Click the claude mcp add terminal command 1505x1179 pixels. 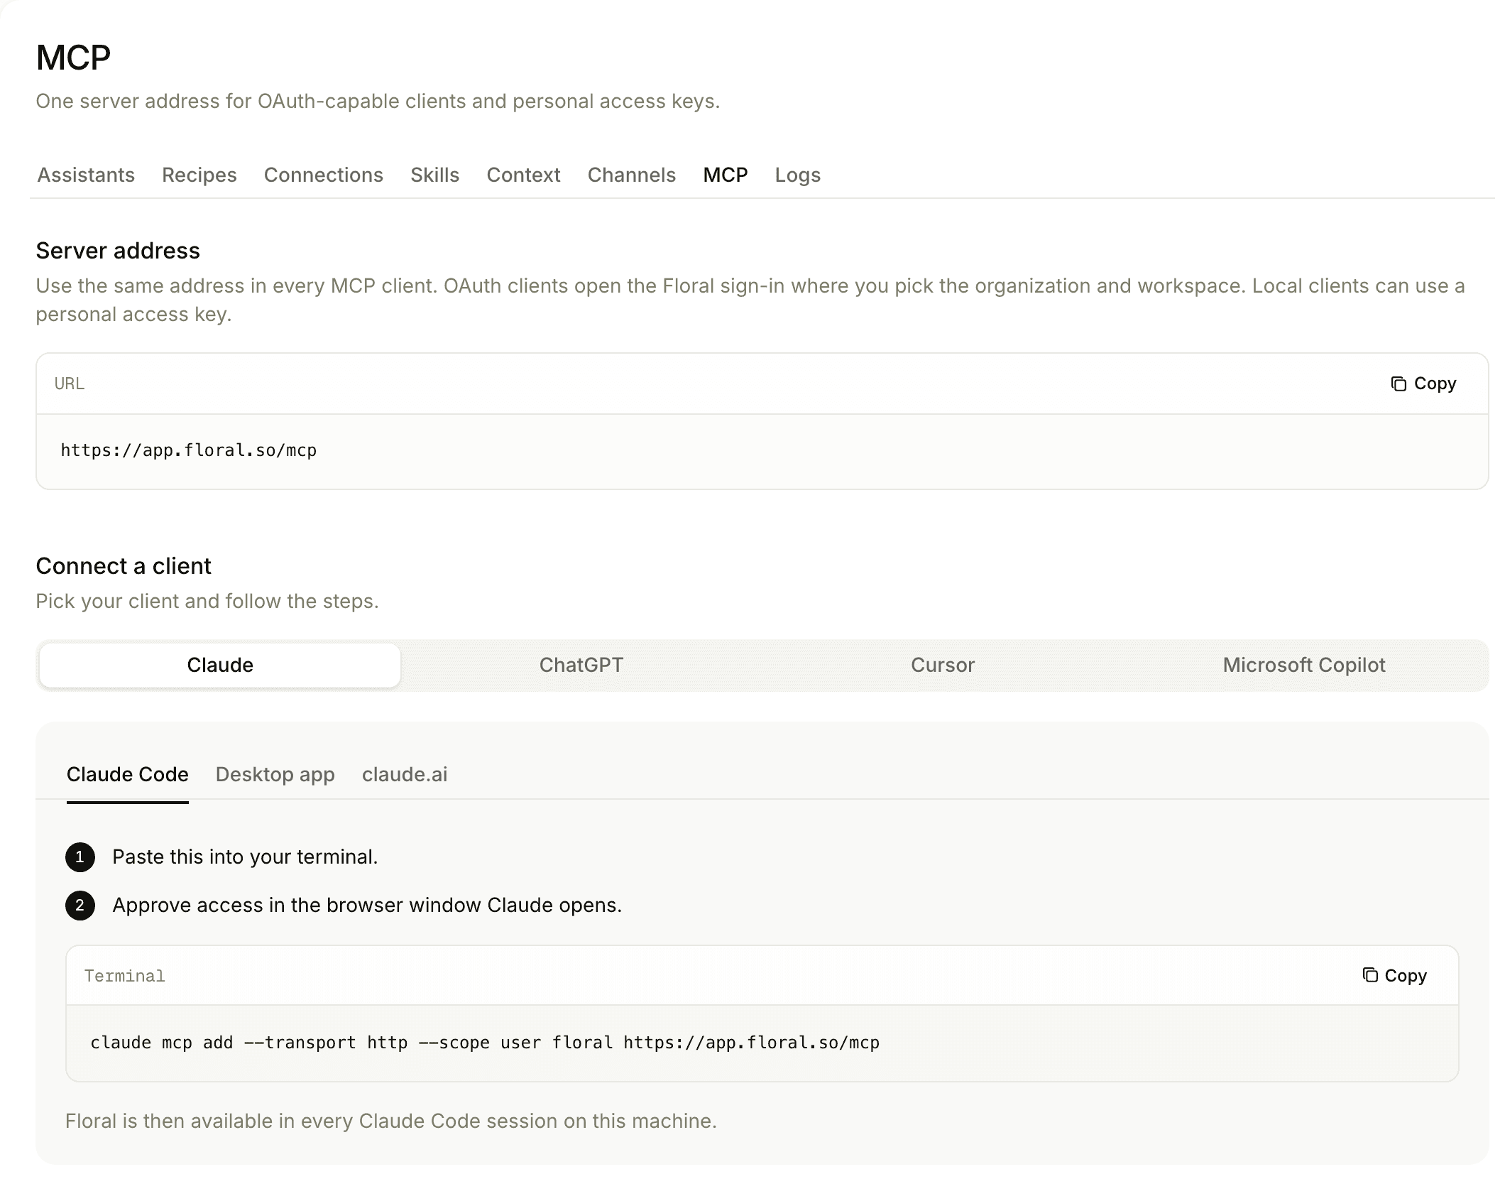485,1043
